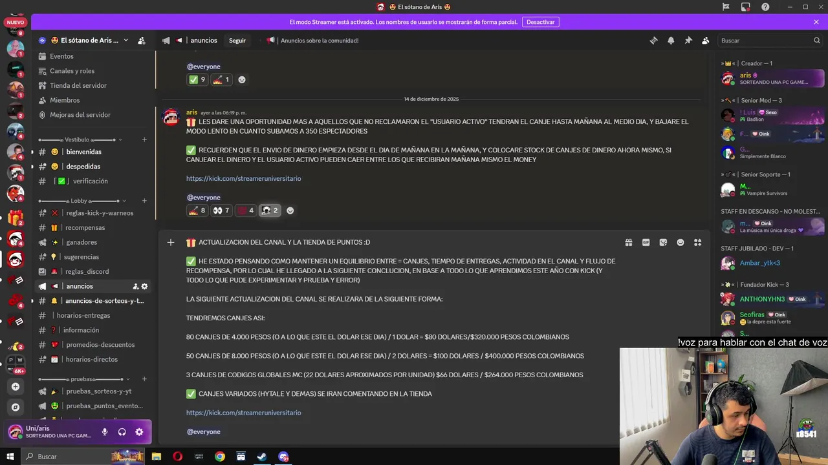Open Mejoras del servidor
Viewport: 828px width, 465px height.
(x=94, y=115)
